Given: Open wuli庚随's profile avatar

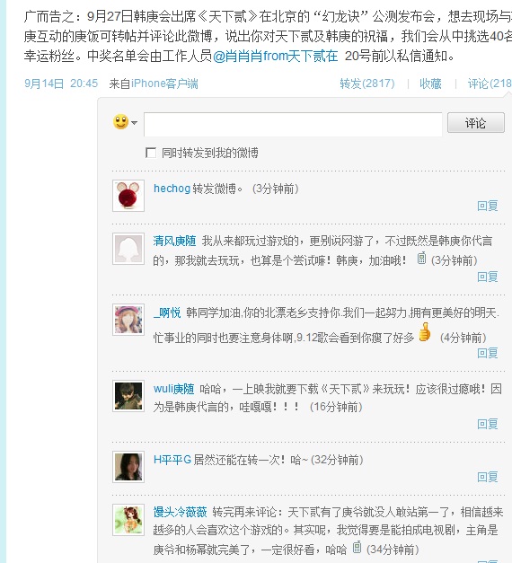Looking at the screenshot, I should [x=128, y=396].
